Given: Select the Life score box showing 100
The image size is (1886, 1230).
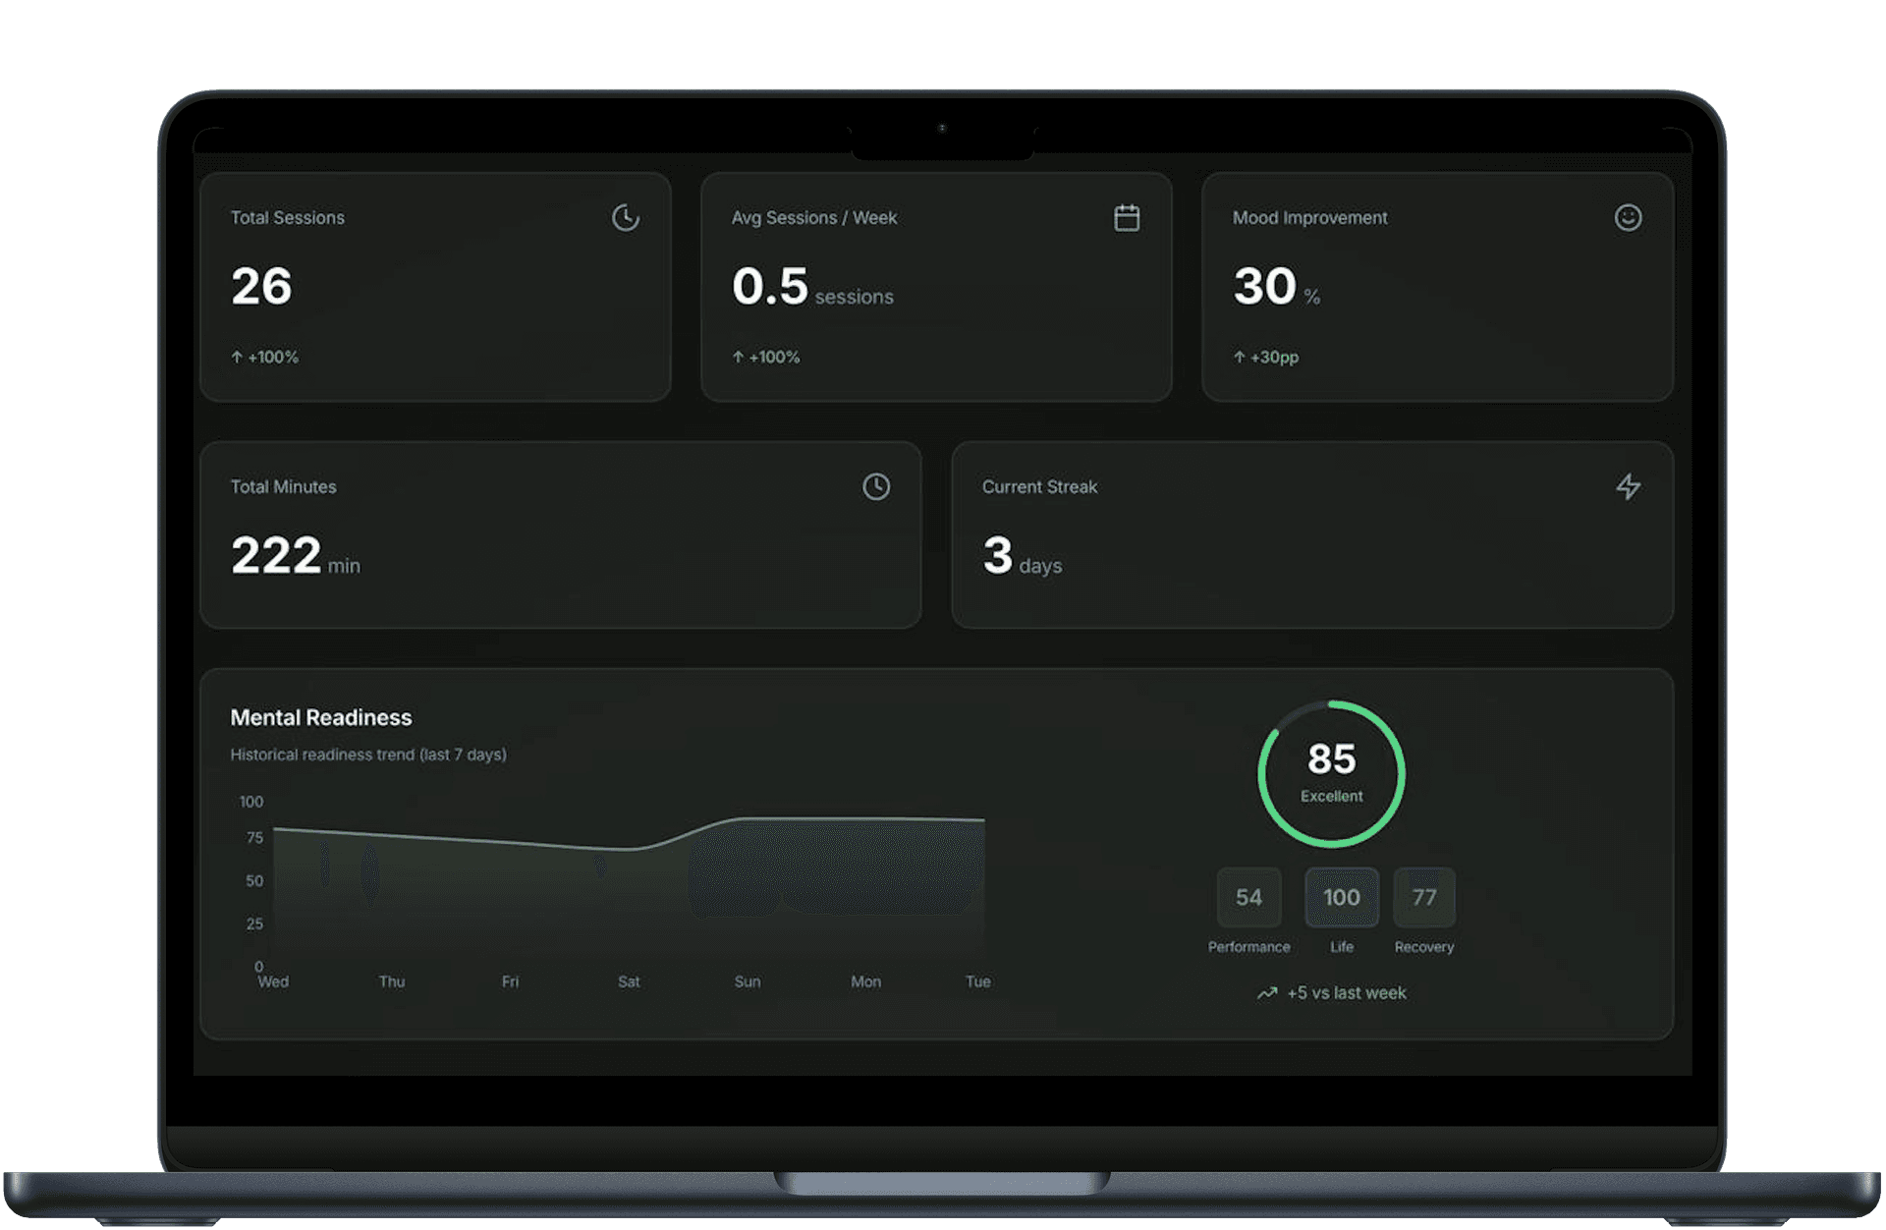Looking at the screenshot, I should tap(1342, 897).
